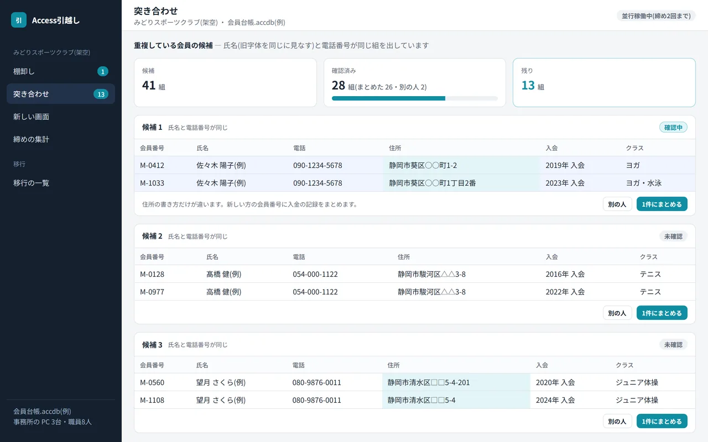Click 別の人 for 候補 3

pyautogui.click(x=617, y=421)
